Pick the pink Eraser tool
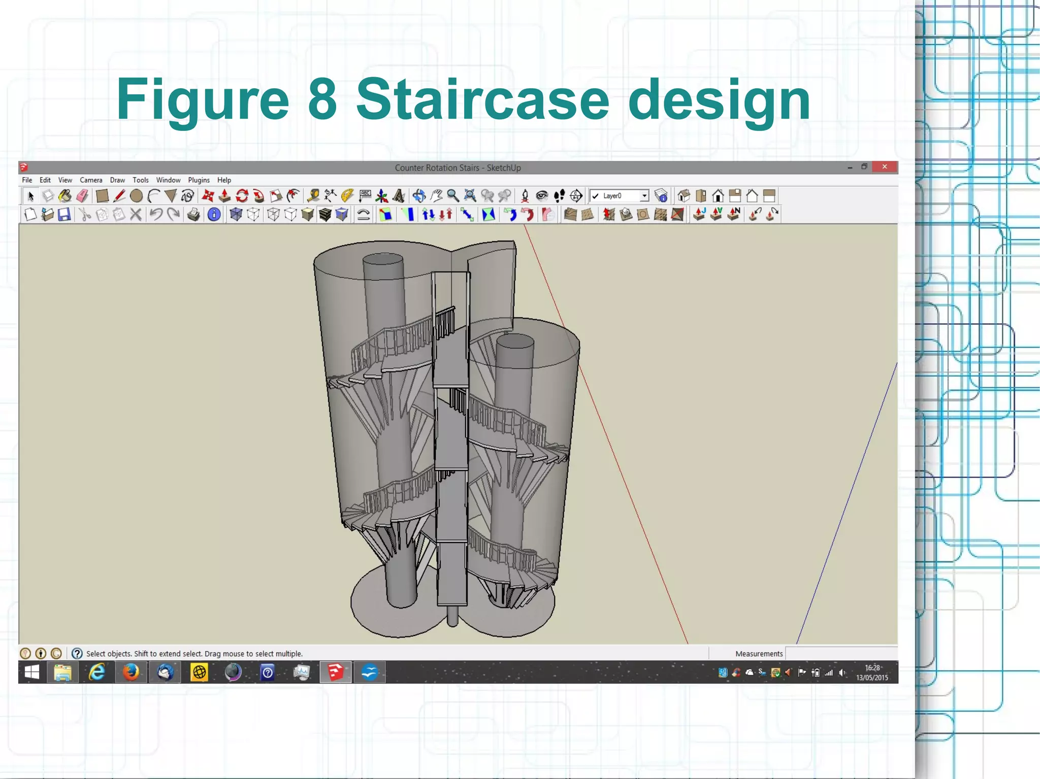Viewport: 1040px width, 779px height. click(x=82, y=196)
